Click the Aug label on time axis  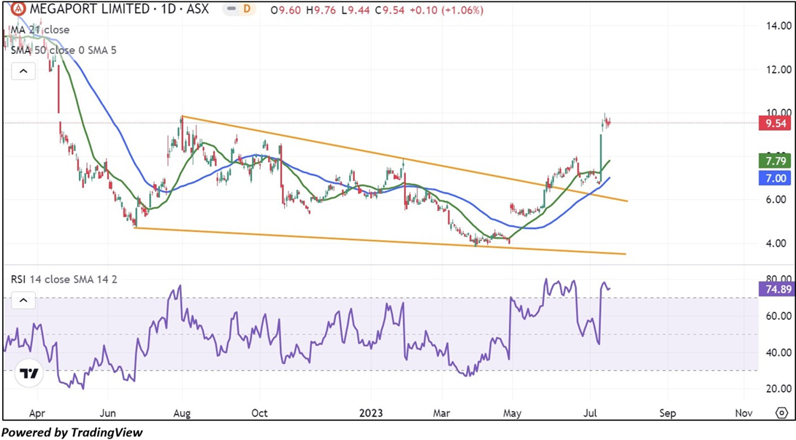[182, 414]
